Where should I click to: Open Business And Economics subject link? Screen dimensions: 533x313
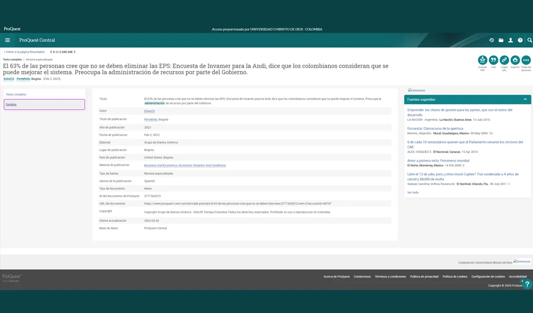(185, 165)
